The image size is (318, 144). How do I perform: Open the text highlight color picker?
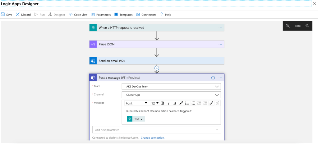181,103
